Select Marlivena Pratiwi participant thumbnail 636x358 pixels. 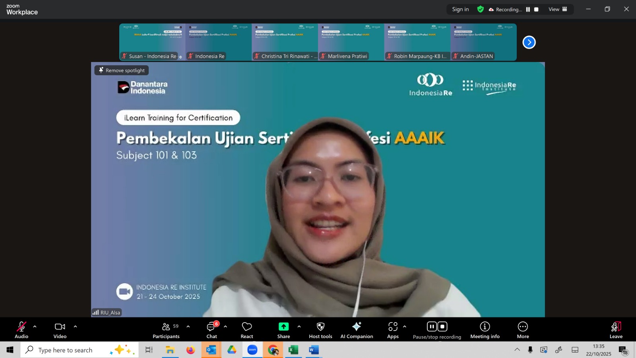351,42
